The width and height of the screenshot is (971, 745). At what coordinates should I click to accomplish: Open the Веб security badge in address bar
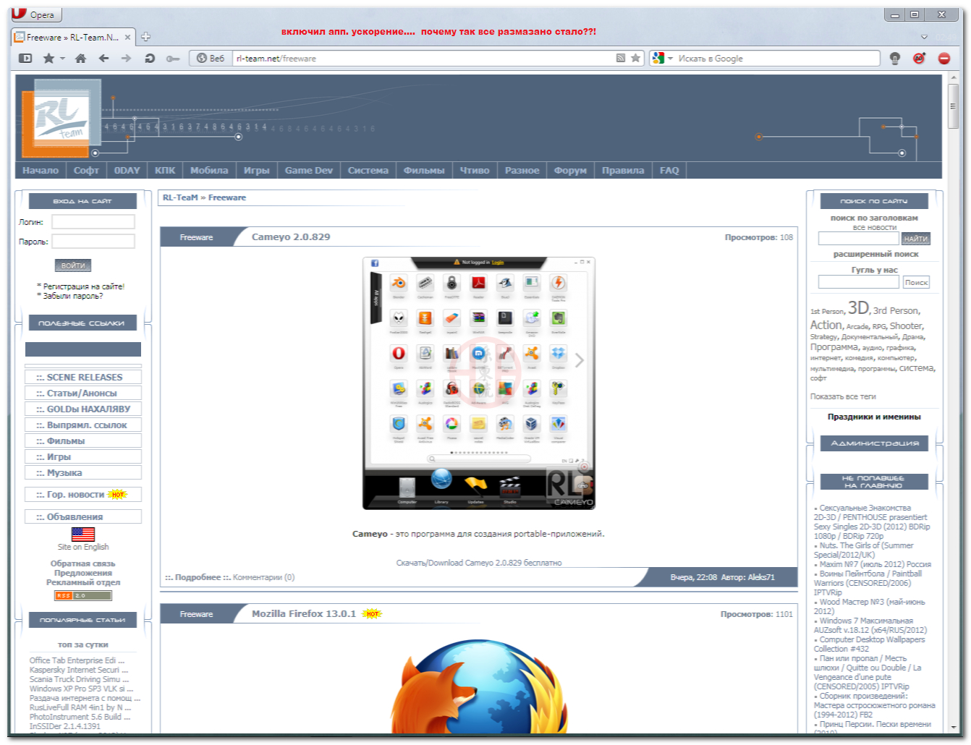click(x=211, y=59)
